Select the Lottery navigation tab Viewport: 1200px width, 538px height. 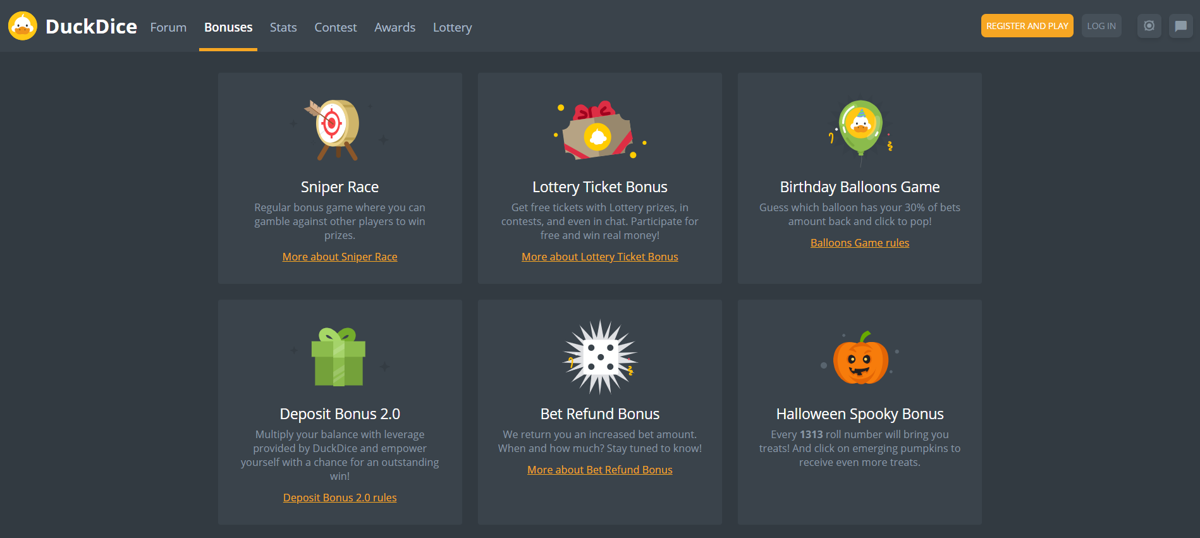click(452, 27)
